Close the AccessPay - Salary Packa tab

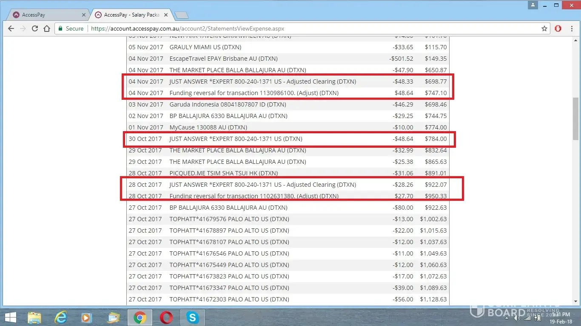click(x=166, y=15)
